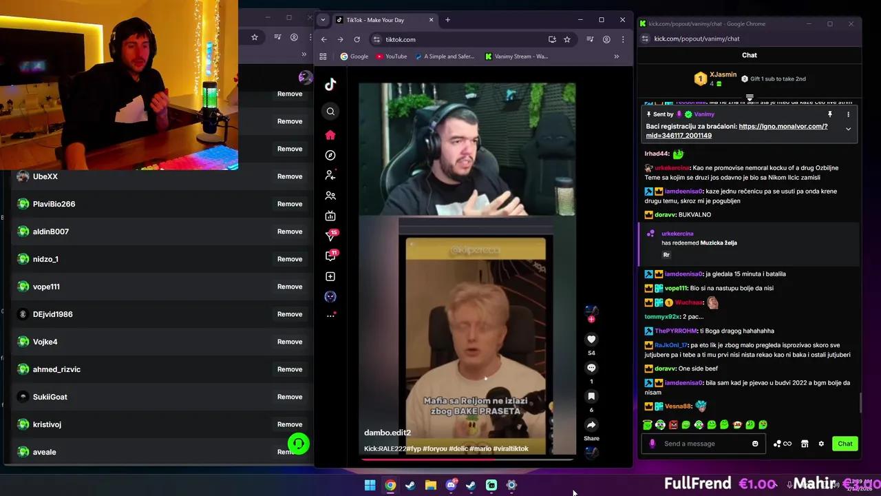Open TikTok Friends icon in sidebar
The height and width of the screenshot is (496, 881).
click(x=330, y=196)
